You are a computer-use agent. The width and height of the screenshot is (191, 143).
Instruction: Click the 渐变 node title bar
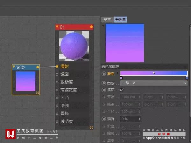point(26,67)
